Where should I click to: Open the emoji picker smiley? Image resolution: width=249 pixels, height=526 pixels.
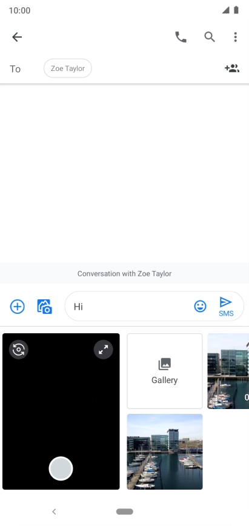point(201,306)
